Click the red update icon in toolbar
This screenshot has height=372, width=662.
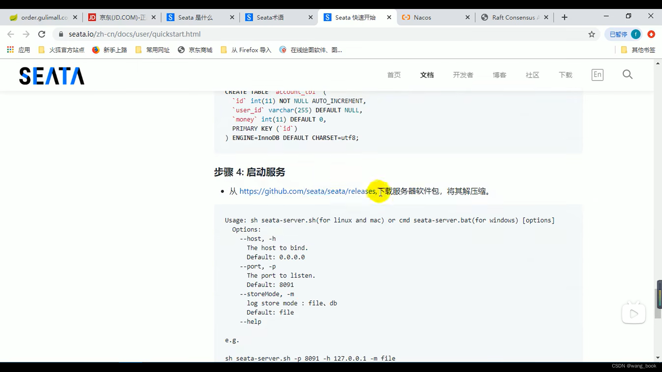coord(651,34)
